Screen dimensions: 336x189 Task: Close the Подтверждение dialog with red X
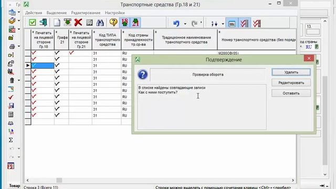tap(309, 58)
